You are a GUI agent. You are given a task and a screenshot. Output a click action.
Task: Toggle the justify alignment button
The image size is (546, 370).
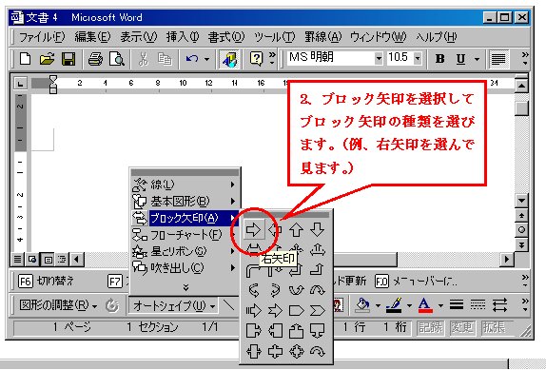pos(498,58)
